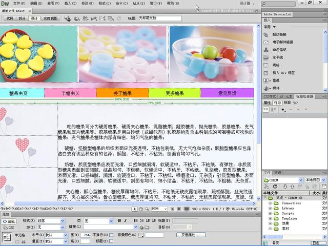Click the document title input field
Viewport: 328px width, 246px height.
[x=160, y=18]
